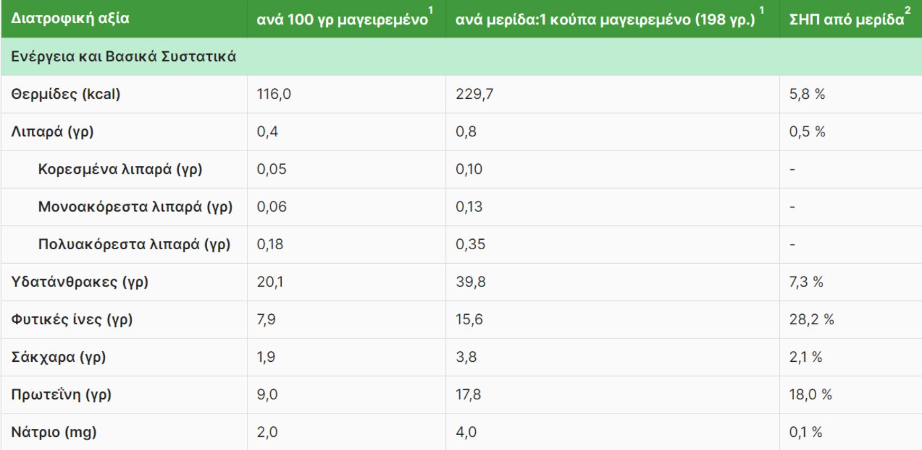Select the 'Πρωτεΐνη (γρ)' row label
This screenshot has height=450, width=922.
(x=61, y=395)
